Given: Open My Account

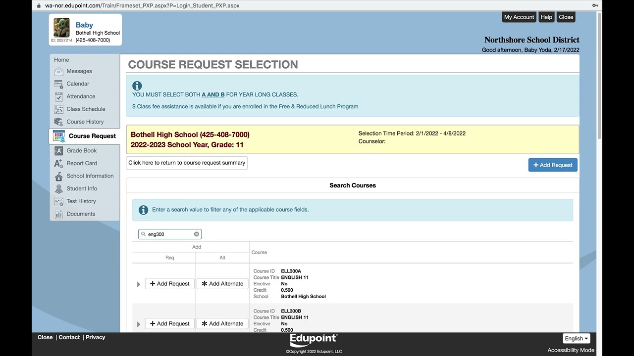Looking at the screenshot, I should click(519, 17).
